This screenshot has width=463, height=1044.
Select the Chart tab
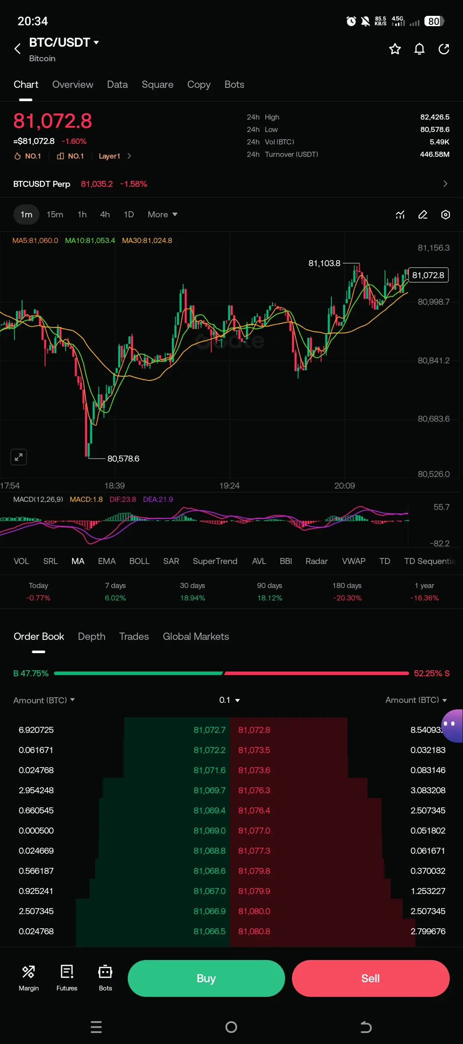point(26,84)
